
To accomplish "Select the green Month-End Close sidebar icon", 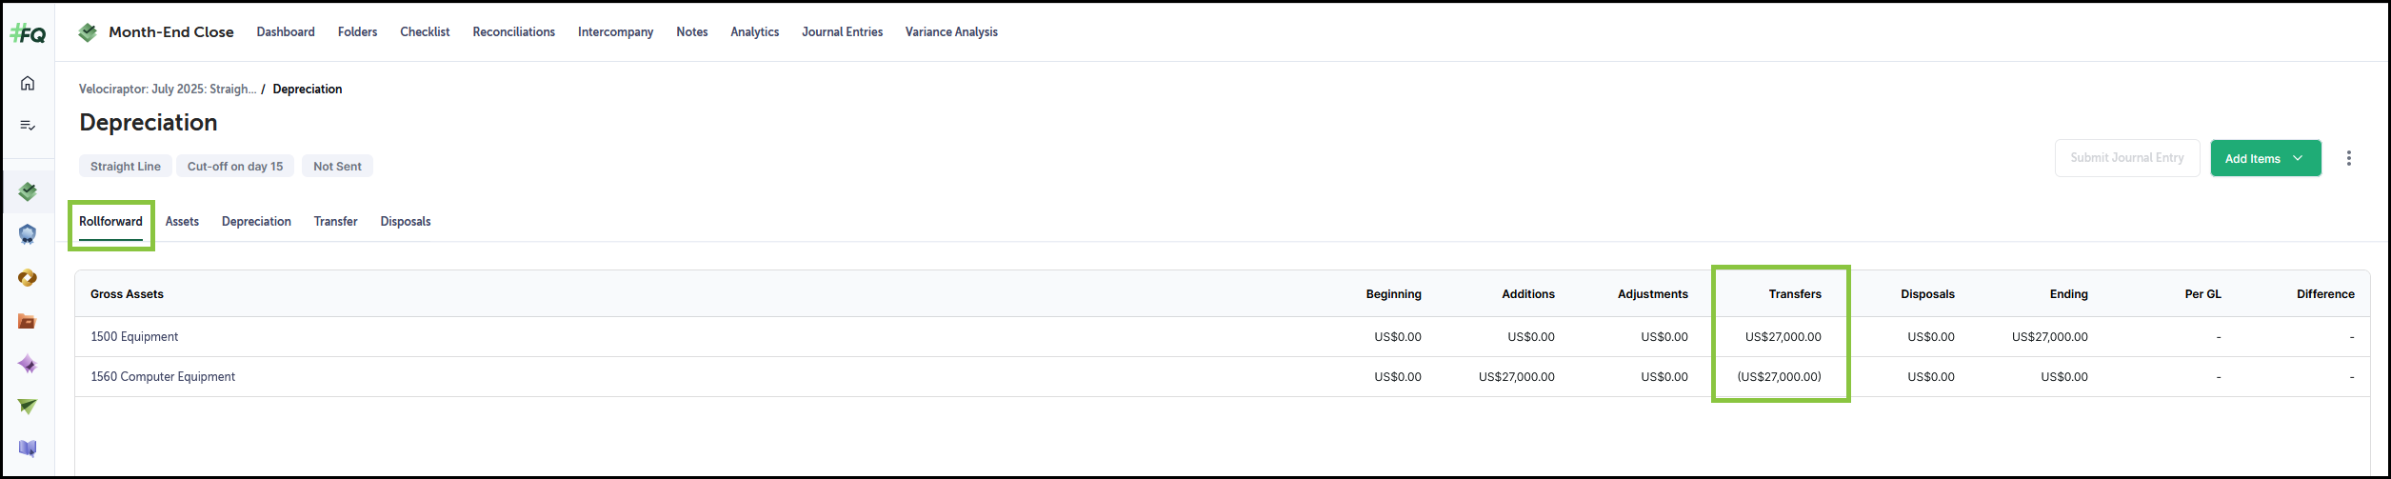I will (x=28, y=191).
